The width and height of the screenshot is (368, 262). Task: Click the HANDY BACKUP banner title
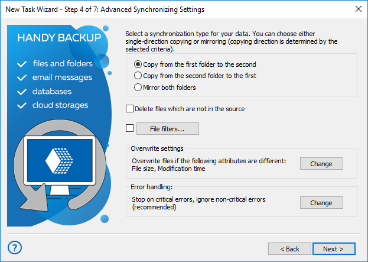(59, 38)
